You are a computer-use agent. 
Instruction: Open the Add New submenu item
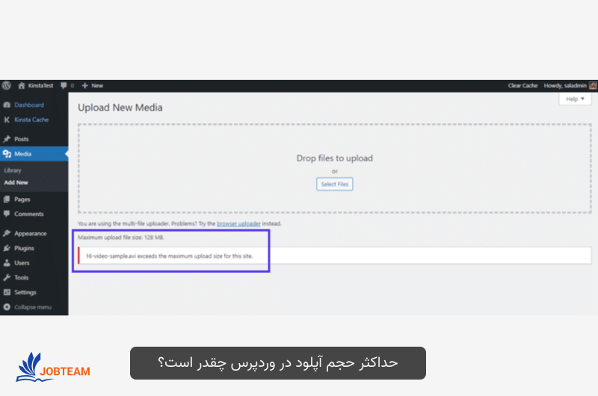pyautogui.click(x=16, y=182)
